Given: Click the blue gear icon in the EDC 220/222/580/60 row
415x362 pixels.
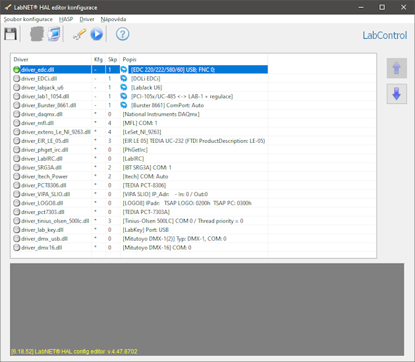Looking at the screenshot, I should (x=124, y=70).
